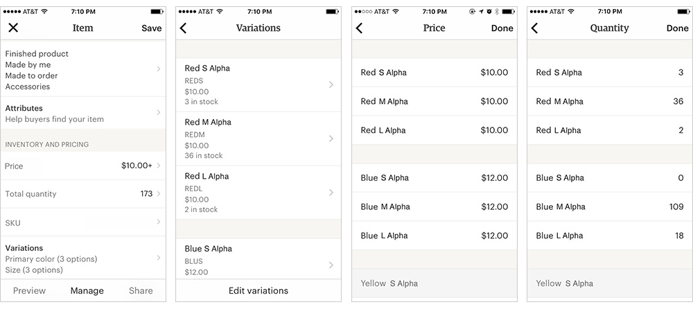Tap battery icon on Quantity screen status bar
Viewport: 693px width, 309px height.
[x=683, y=12]
